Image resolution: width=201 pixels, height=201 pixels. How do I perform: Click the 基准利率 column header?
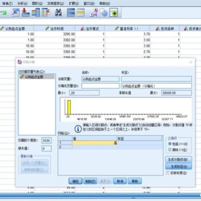coord(127,29)
